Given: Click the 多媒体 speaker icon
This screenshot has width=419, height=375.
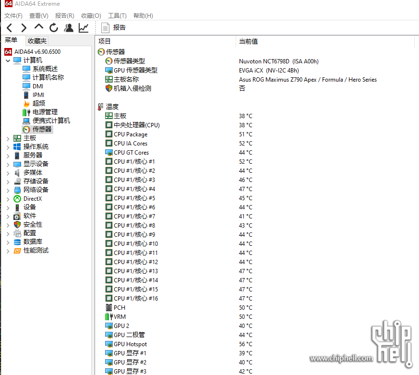Looking at the screenshot, I should point(17,173).
